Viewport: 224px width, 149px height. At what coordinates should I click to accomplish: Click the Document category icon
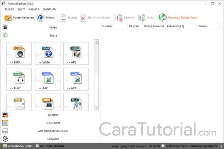tap(5, 123)
